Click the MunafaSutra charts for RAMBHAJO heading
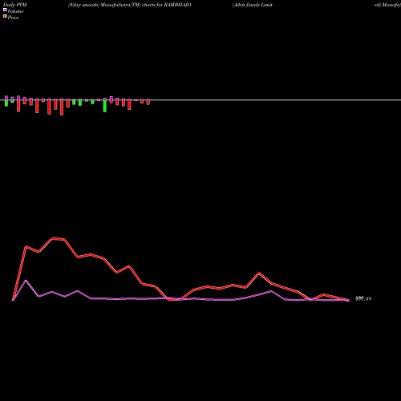 [130, 5]
